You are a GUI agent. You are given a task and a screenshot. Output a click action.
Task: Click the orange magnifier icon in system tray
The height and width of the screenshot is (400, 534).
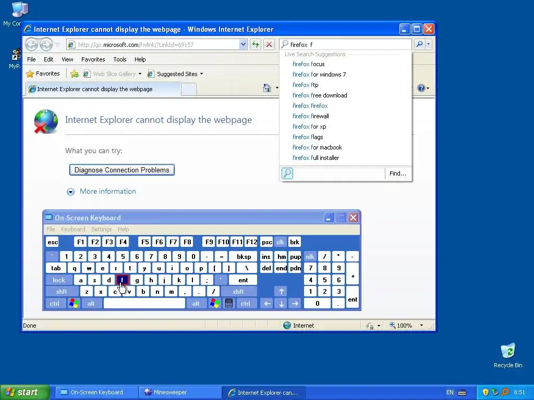click(x=505, y=392)
